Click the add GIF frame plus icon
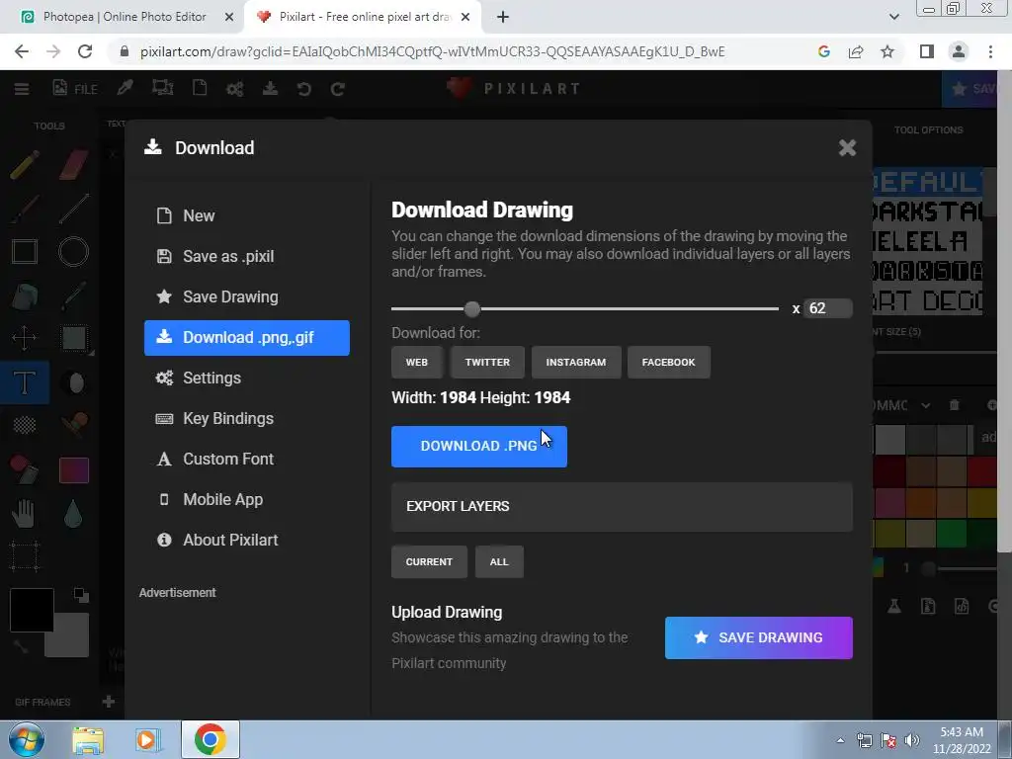 coord(109,701)
